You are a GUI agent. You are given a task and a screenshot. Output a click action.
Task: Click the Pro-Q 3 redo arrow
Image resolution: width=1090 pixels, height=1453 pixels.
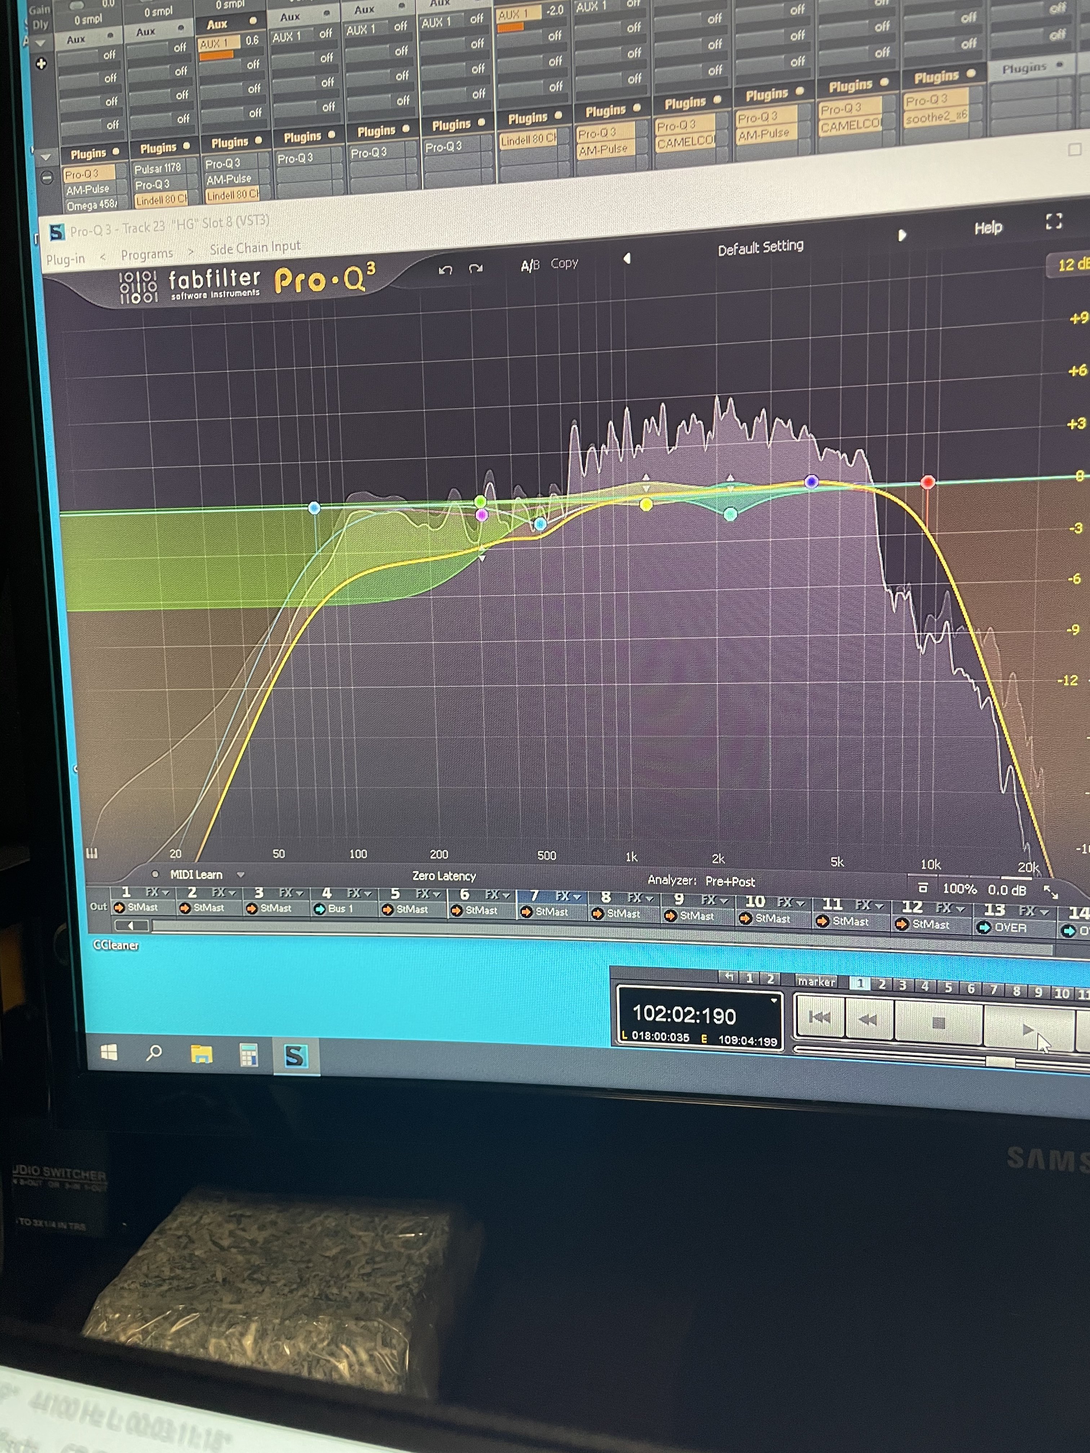(476, 268)
